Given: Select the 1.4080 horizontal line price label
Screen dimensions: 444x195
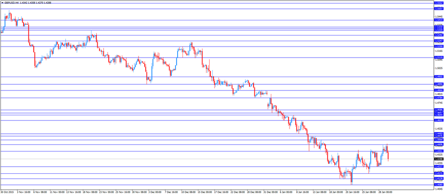Looking at the screenshot, I should click(x=439, y=184).
